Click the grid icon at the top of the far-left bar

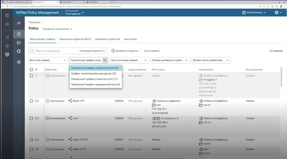[x=7, y=15]
